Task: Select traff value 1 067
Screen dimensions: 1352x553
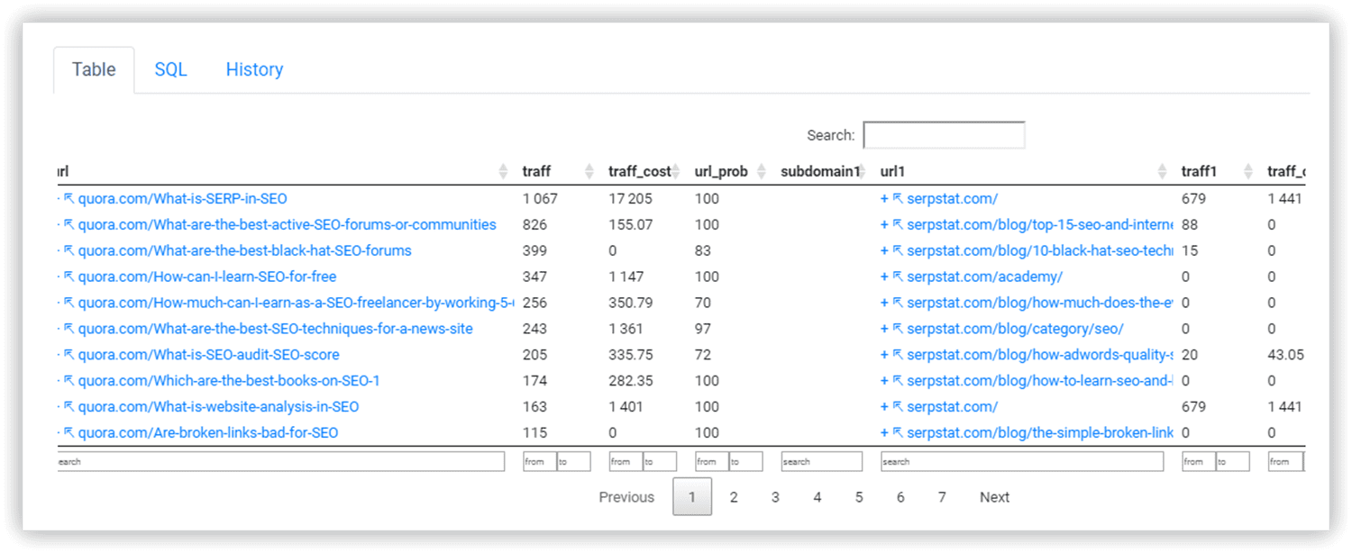Action: click(x=541, y=199)
